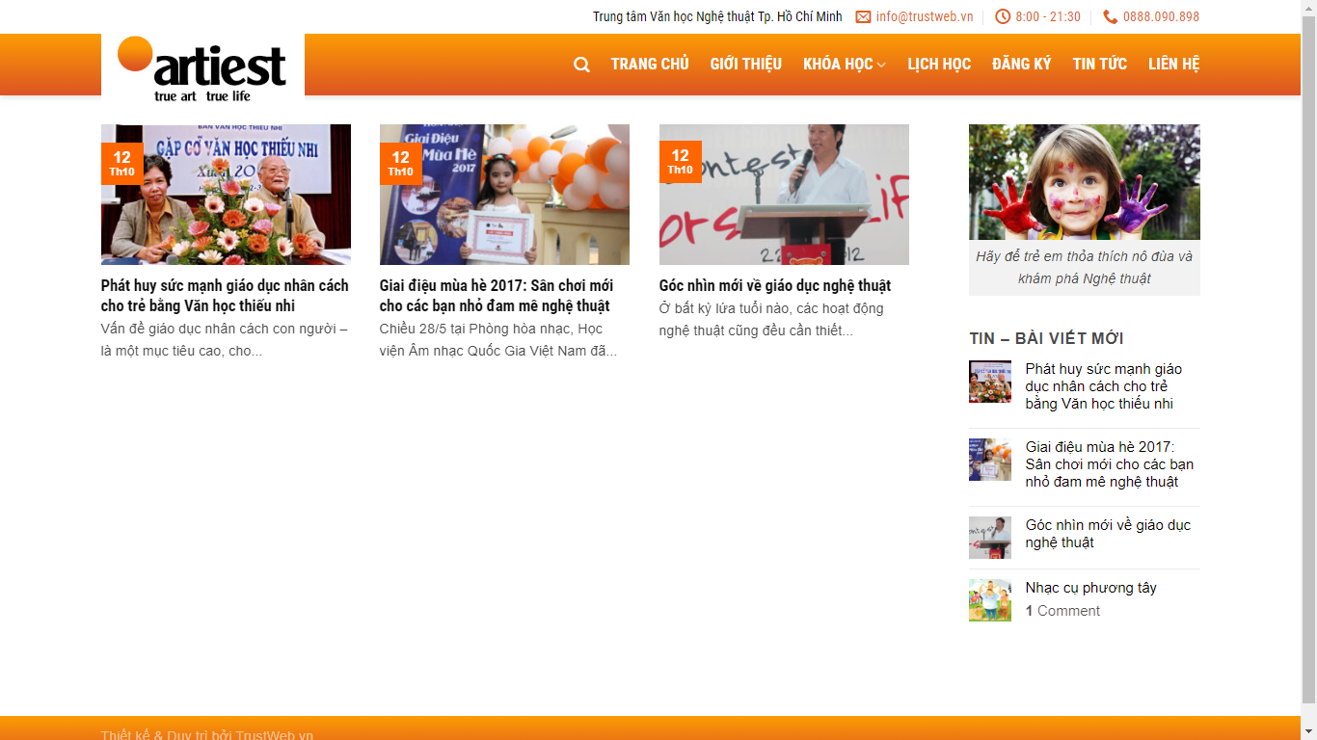This screenshot has height=740, width=1317.
Task: Open the LỊCH HỌC menu item
Action: 938,65
